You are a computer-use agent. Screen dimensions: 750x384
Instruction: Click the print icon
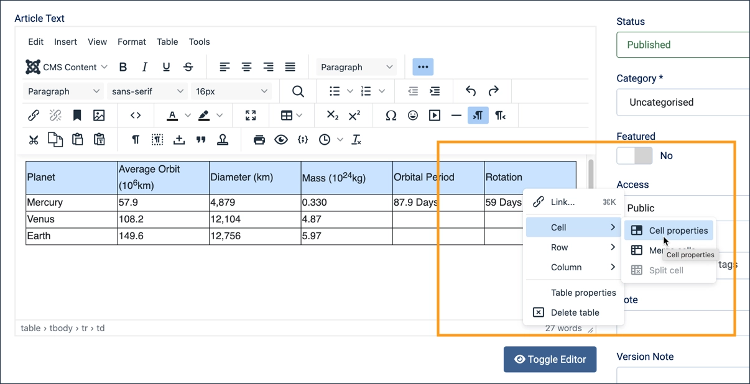(259, 139)
